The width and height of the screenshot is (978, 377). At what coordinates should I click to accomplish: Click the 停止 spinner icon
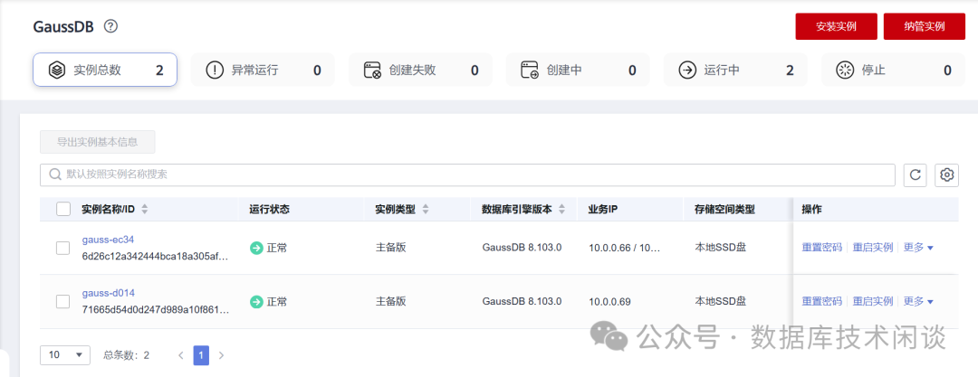845,70
